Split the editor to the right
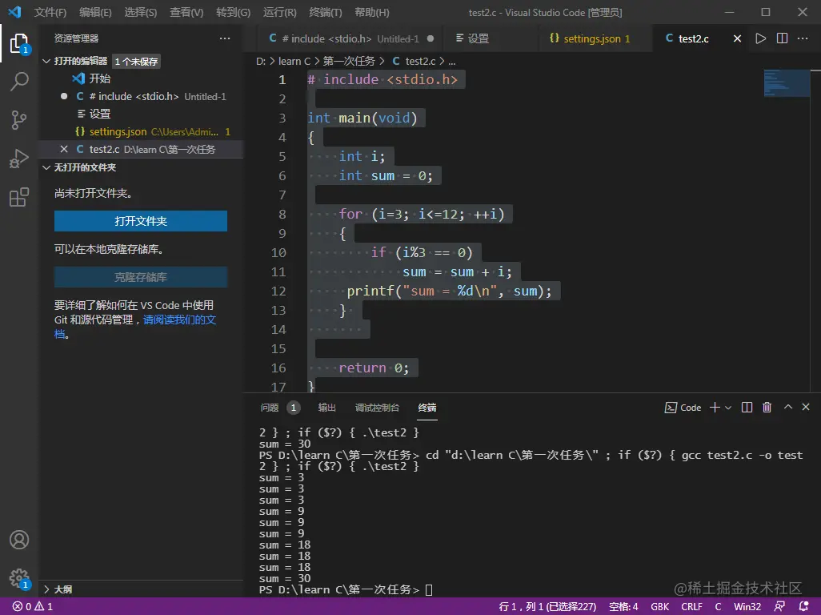The image size is (821, 615). [x=782, y=38]
